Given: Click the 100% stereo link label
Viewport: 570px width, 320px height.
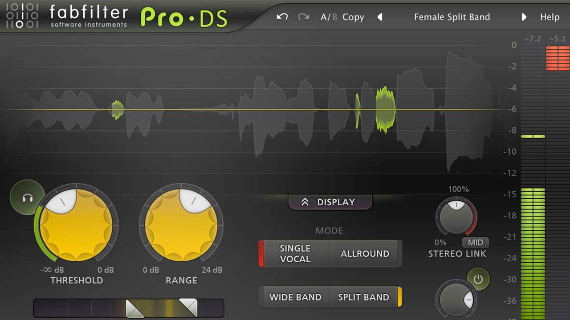Looking at the screenshot, I should [458, 189].
